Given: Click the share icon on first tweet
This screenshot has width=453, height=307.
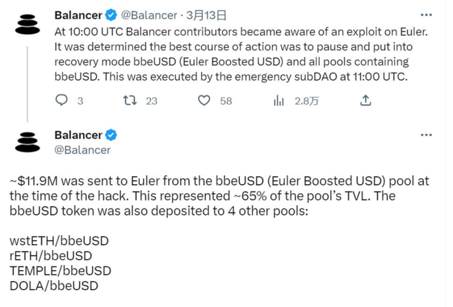Looking at the screenshot, I should (x=366, y=100).
